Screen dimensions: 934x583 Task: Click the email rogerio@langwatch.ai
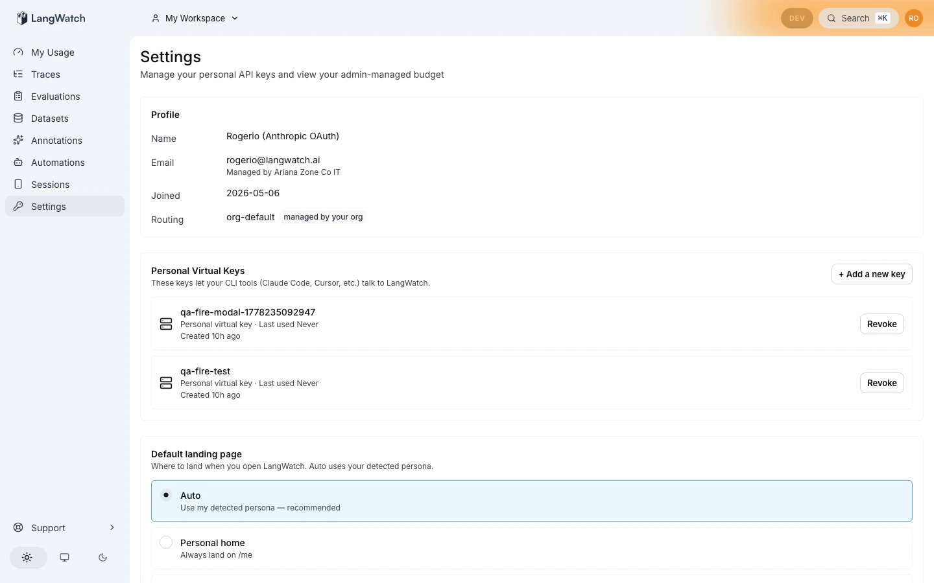pos(273,160)
